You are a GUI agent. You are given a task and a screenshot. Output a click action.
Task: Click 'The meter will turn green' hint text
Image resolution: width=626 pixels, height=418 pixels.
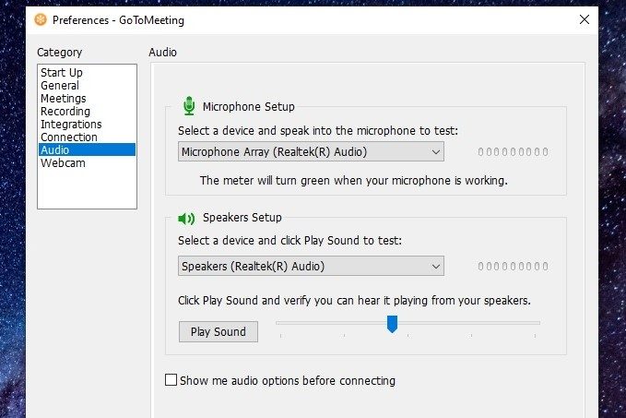(354, 181)
